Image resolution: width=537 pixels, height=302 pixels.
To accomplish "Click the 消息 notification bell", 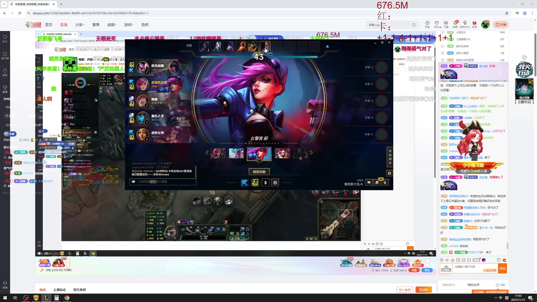I will click(x=455, y=23).
